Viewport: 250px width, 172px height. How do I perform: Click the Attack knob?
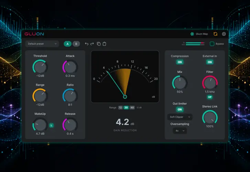70,67
